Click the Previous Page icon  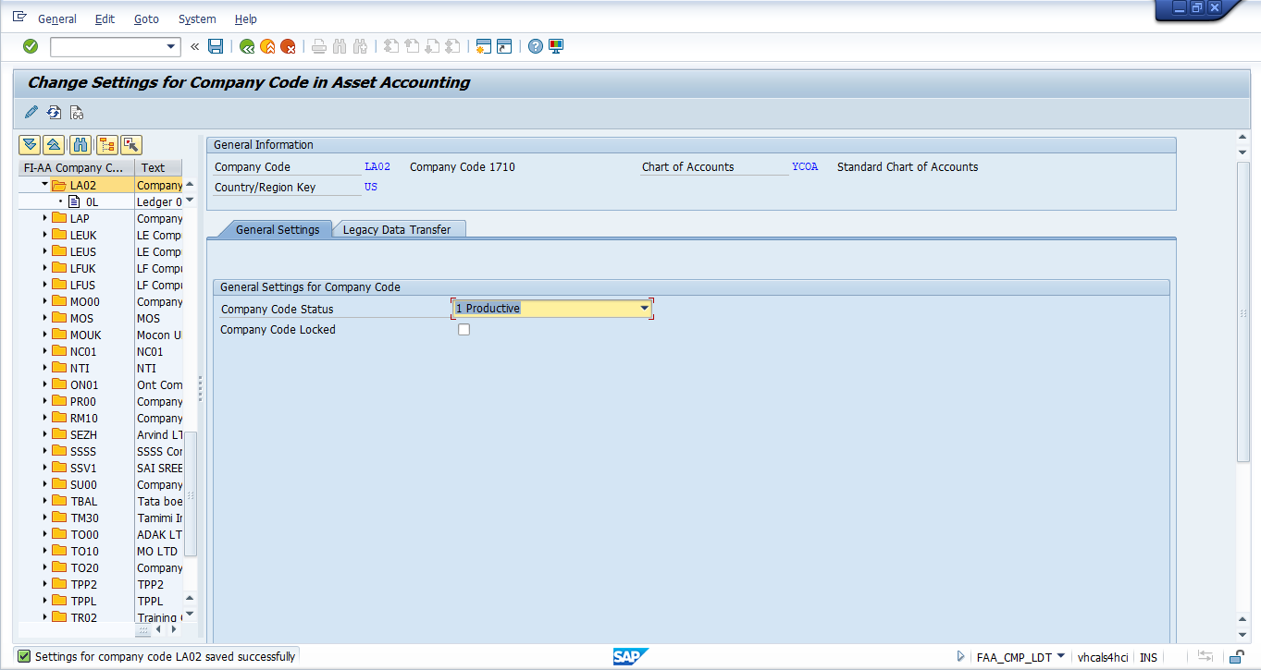(x=412, y=46)
